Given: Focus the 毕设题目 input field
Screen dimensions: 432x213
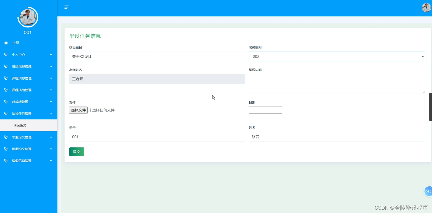Looking at the screenshot, I should [x=157, y=56].
